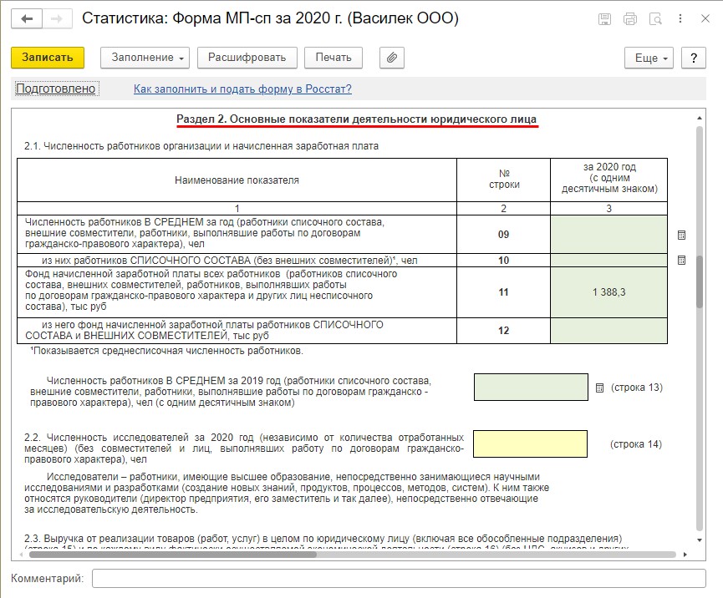Open calculator icon for row 10

tap(681, 261)
